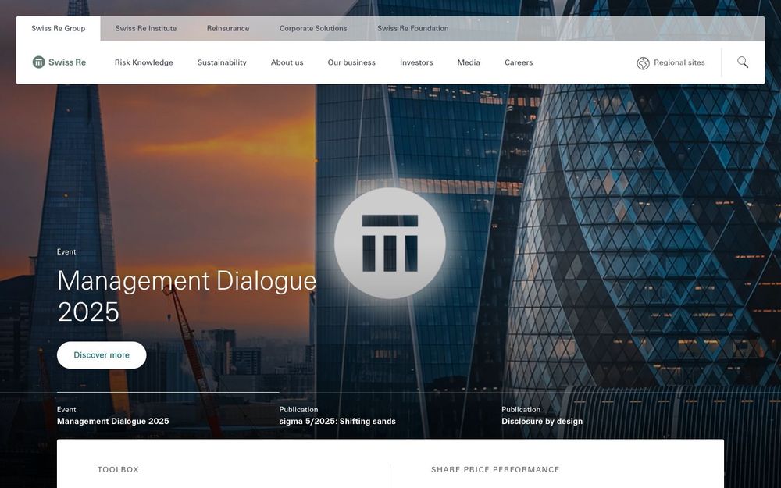Open the Risk Knowledge menu
Viewport: 781px width, 488px height.
coord(144,61)
